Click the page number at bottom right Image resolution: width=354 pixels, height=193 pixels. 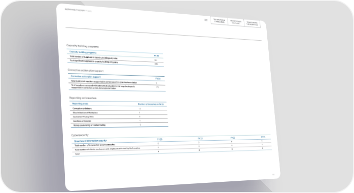tap(273, 175)
